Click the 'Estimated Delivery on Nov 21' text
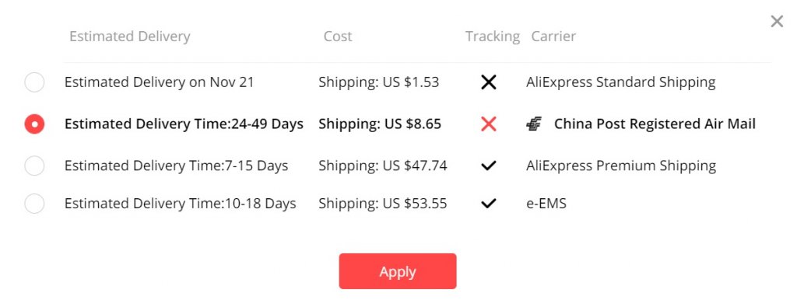The height and width of the screenshot is (307, 797). pyautogui.click(x=159, y=82)
